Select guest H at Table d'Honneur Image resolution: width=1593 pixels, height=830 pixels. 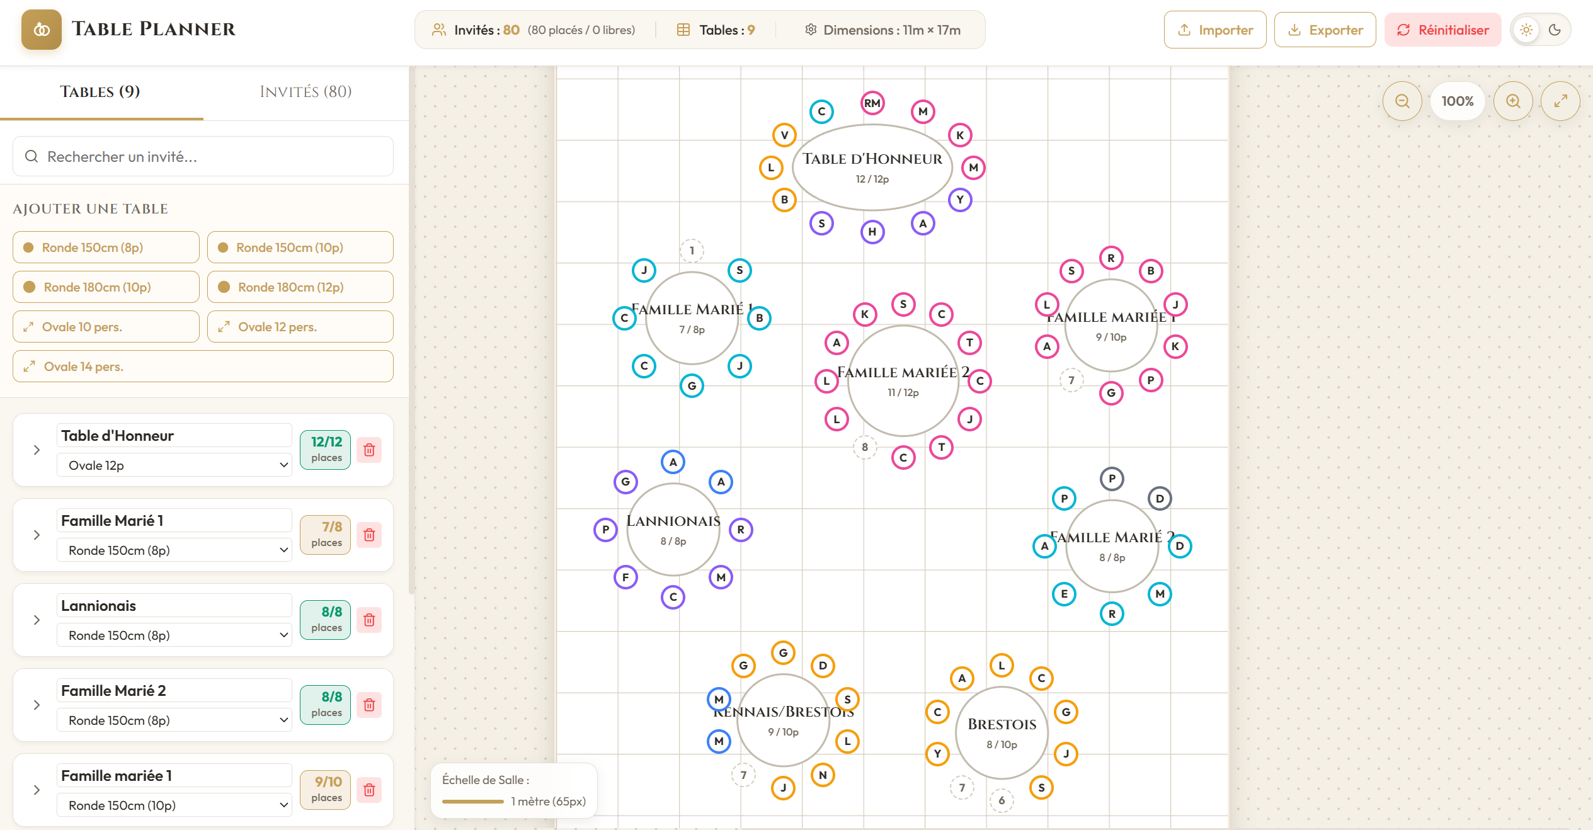[872, 232]
